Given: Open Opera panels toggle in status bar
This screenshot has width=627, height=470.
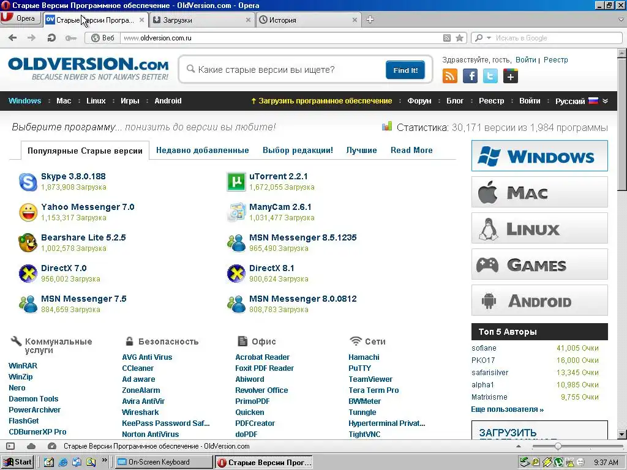Looking at the screenshot, I should coord(10,446).
